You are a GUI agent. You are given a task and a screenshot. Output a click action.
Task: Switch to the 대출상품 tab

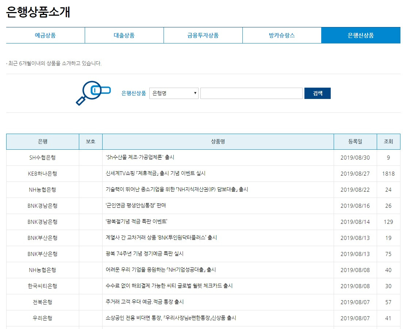[124, 35]
